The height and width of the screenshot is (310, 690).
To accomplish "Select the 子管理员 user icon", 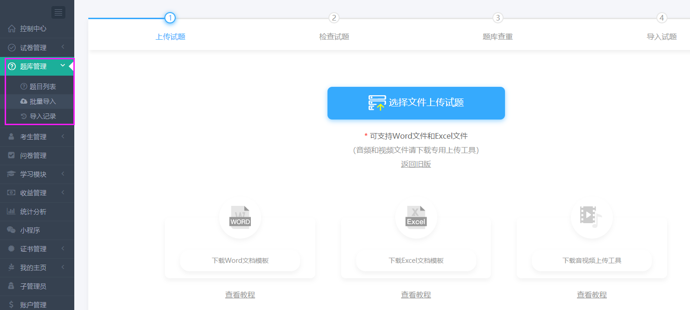I will [12, 286].
